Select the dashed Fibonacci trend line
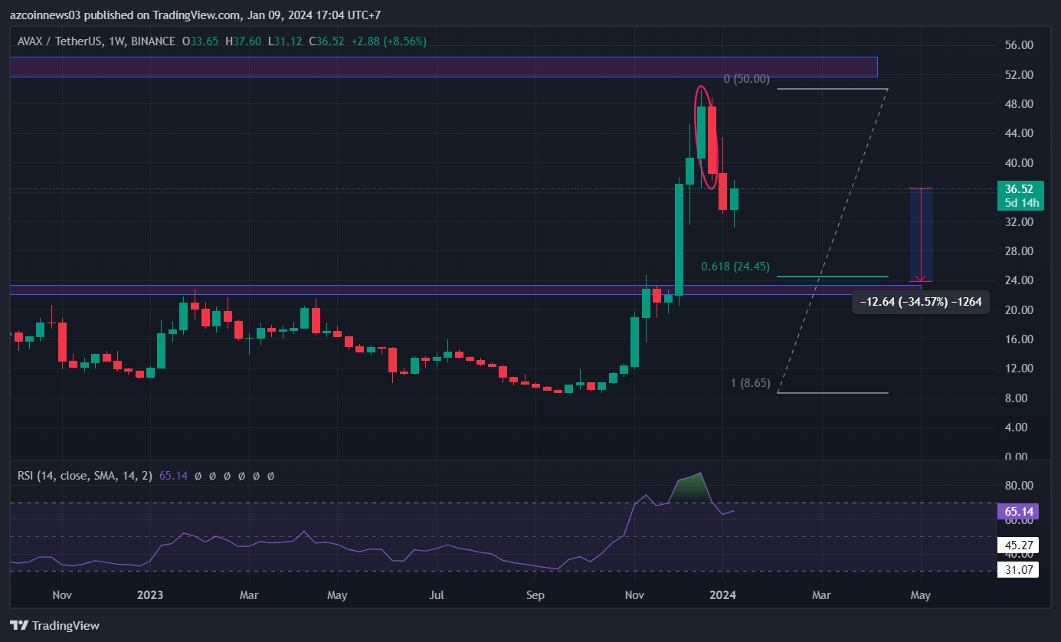The image size is (1061, 642). coord(833,241)
